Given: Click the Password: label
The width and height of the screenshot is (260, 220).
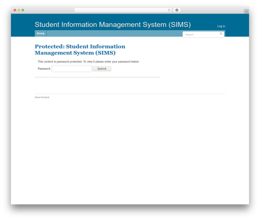Looking at the screenshot, I should pos(44,69).
